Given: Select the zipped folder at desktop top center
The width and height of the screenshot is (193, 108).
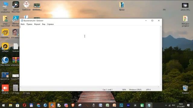Looking at the screenshot, I should 122,6.
